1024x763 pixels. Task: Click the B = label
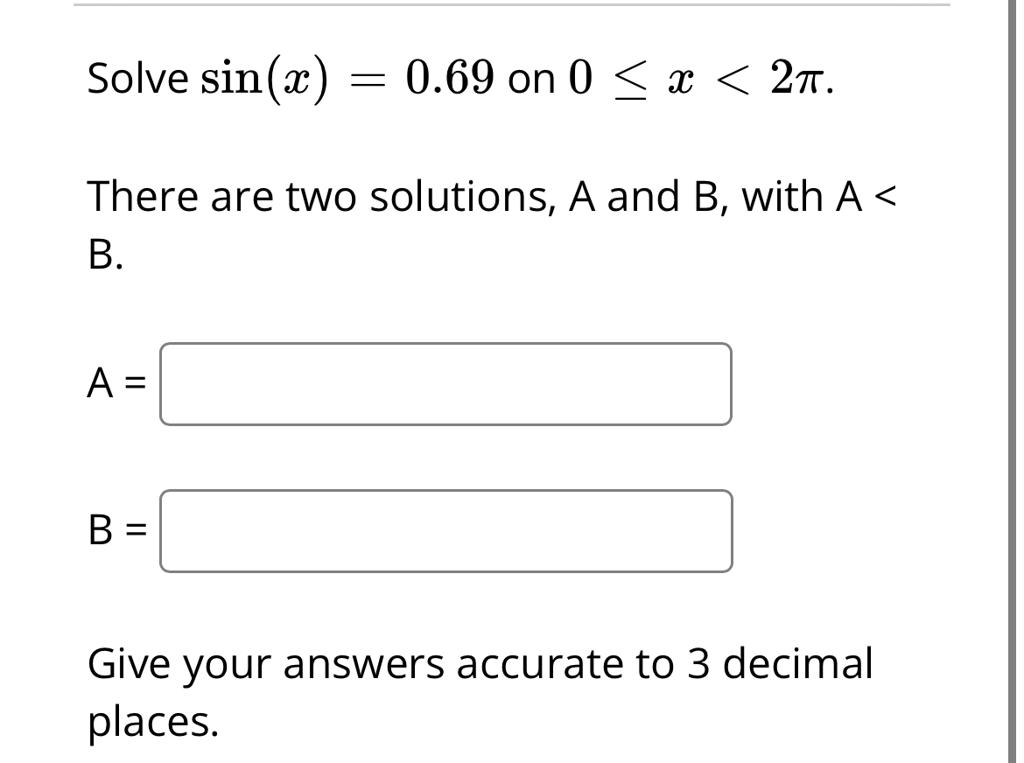click(118, 530)
